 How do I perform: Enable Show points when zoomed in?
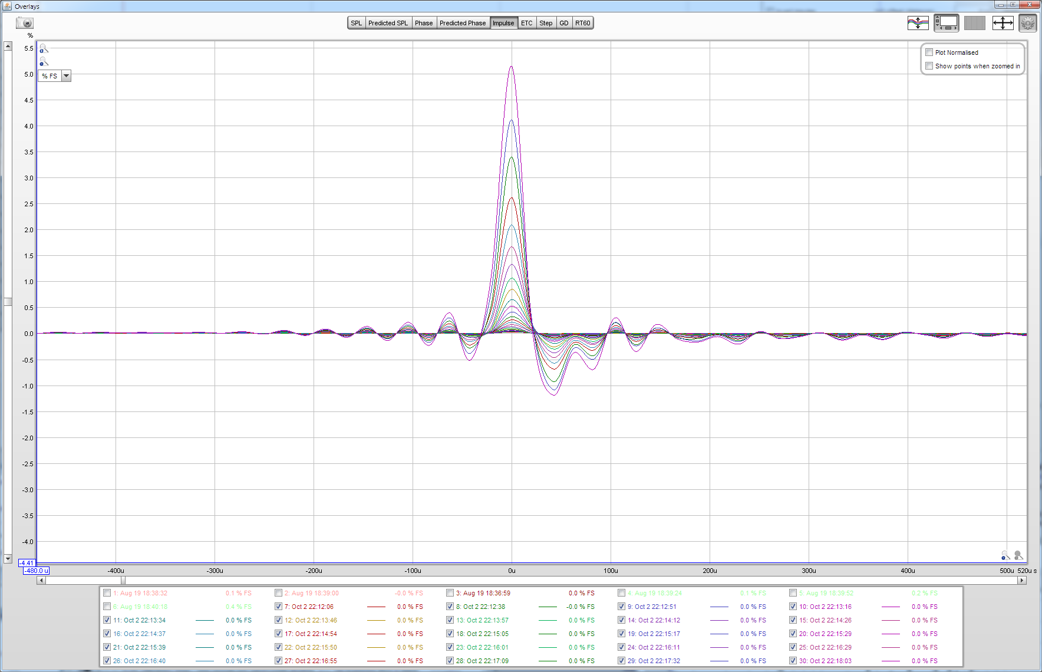click(x=929, y=66)
